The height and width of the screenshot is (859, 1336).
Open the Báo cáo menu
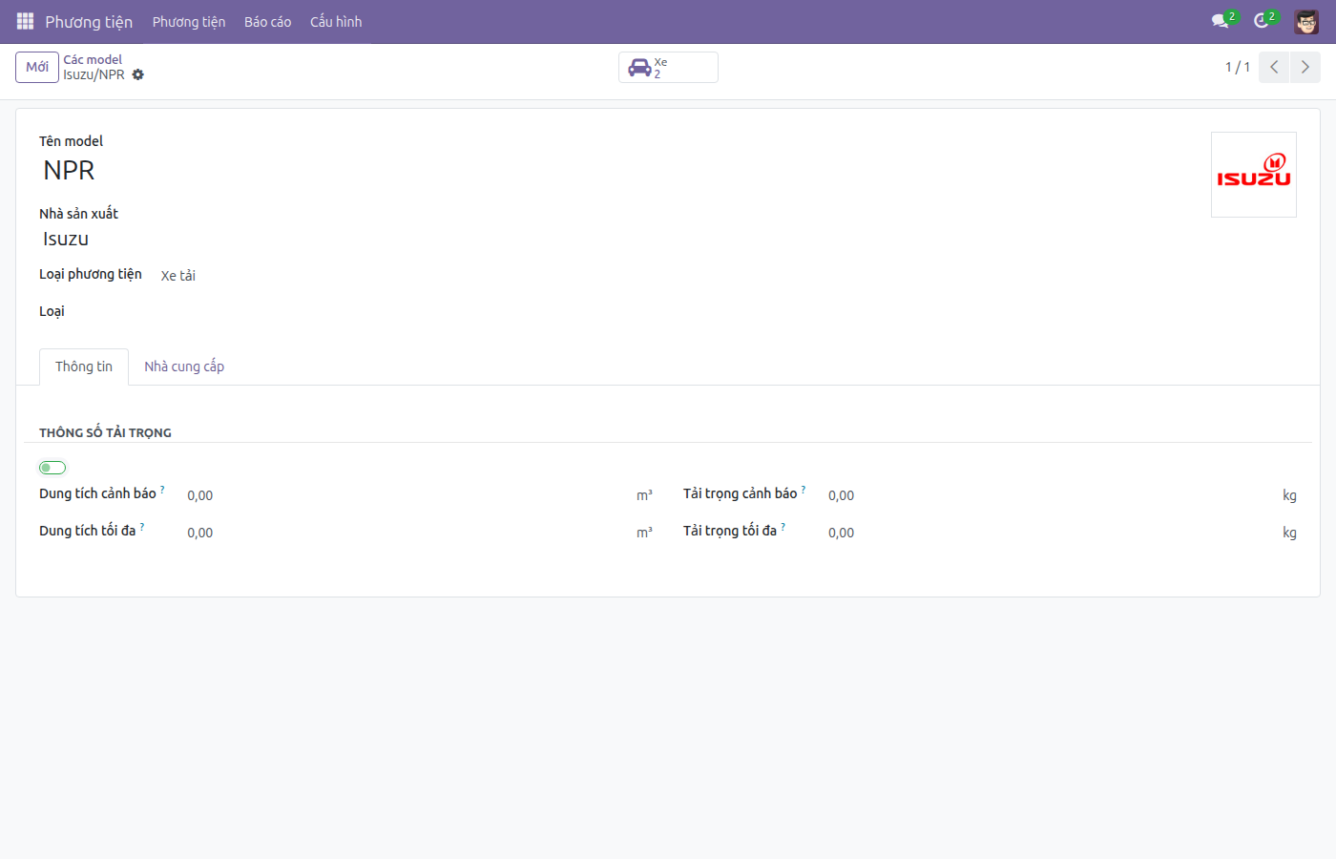pyautogui.click(x=267, y=21)
